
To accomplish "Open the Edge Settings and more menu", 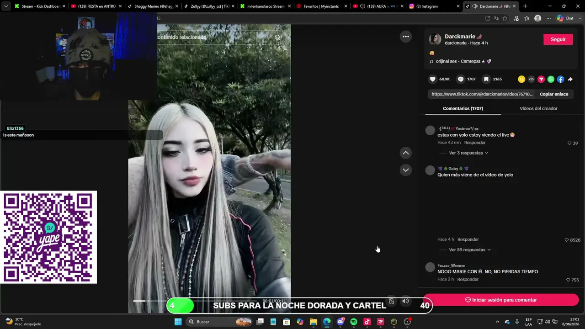I will point(548,18).
